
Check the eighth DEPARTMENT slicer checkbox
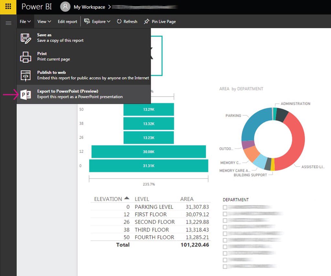[x=225, y=253]
